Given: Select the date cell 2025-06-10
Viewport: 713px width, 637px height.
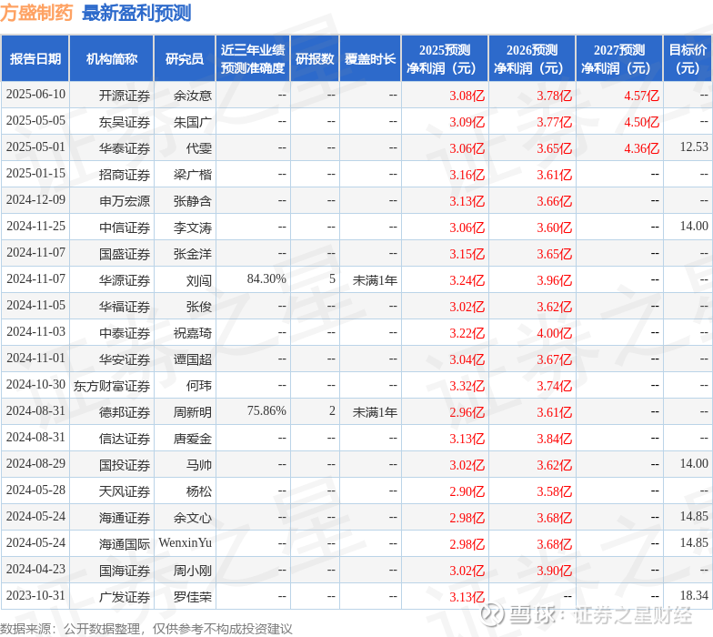Looking at the screenshot, I should 35,95.
